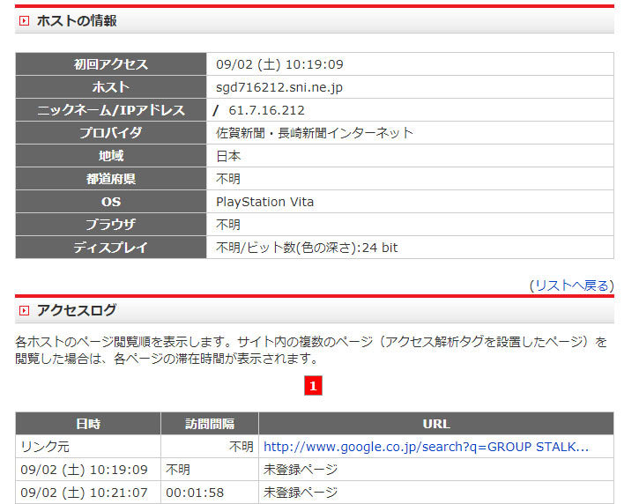Viewport: 639px width, 504px height.
Task: Select the 不明 value in 都道府県 row
Action: coord(228,179)
